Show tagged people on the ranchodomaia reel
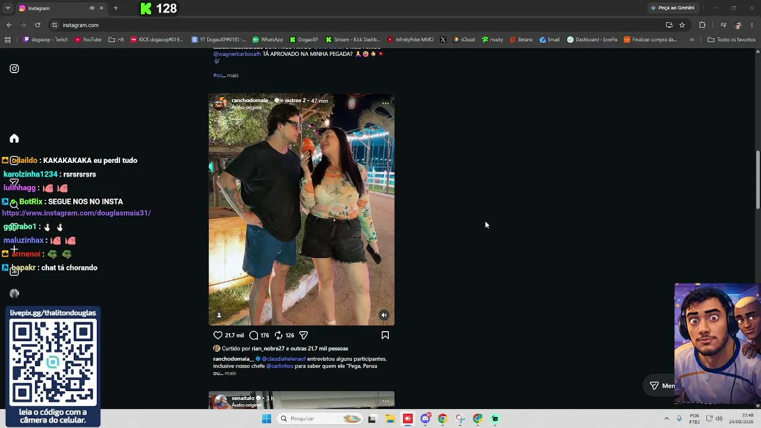 [x=219, y=315]
